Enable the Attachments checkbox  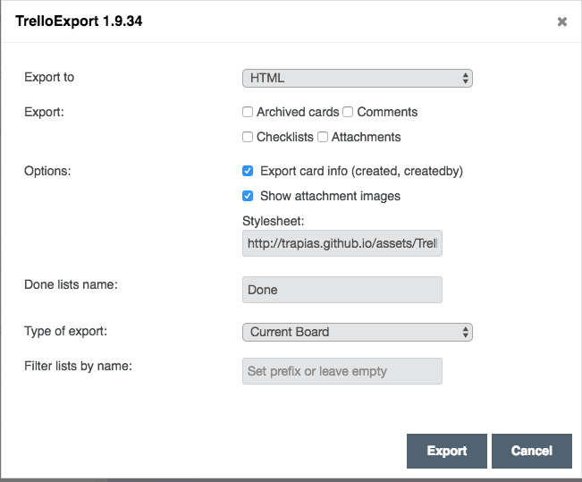323,138
